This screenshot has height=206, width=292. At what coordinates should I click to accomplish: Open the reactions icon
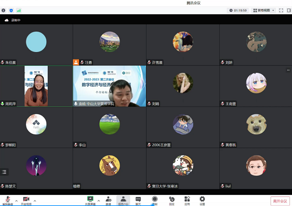point(171,201)
